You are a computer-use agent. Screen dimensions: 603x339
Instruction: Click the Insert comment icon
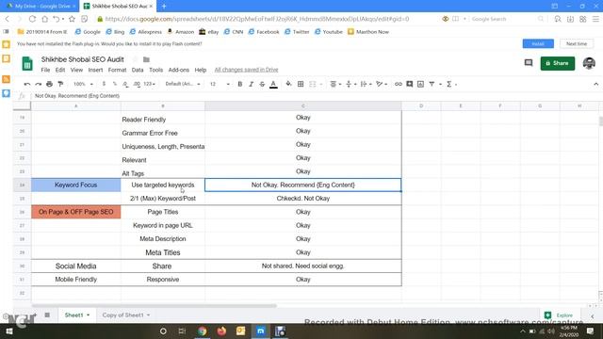click(x=410, y=84)
